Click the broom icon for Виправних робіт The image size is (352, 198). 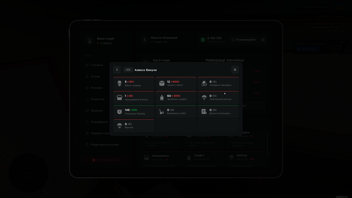(162, 111)
